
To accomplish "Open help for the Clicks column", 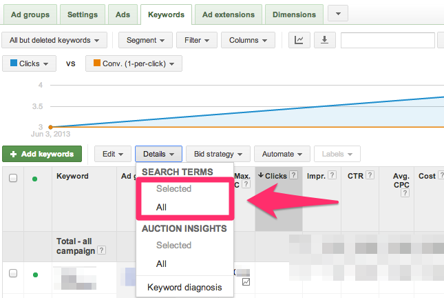I will coord(294,175).
